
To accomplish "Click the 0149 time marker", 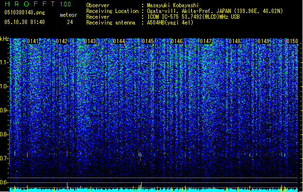I will (263, 41).
